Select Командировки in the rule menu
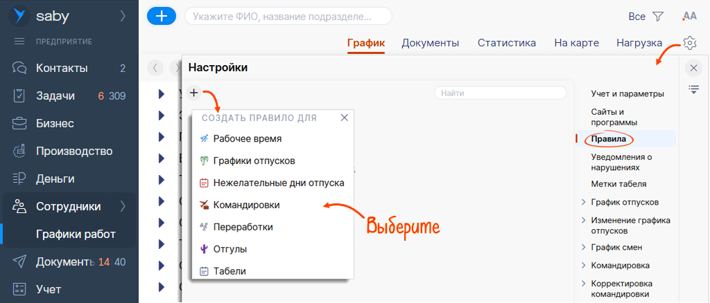The width and height of the screenshot is (710, 303). pyautogui.click(x=246, y=205)
